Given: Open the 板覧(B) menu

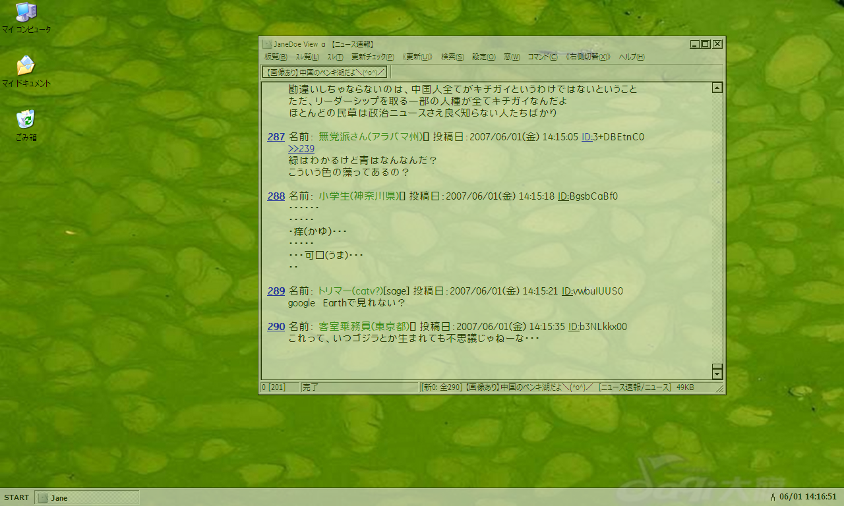Looking at the screenshot, I should point(276,57).
